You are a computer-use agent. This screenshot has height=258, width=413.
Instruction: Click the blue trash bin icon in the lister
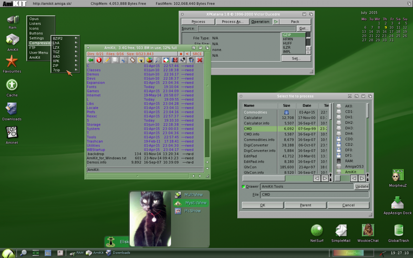point(191,60)
